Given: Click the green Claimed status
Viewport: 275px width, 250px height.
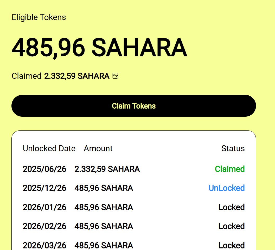Looking at the screenshot, I should [230, 169].
